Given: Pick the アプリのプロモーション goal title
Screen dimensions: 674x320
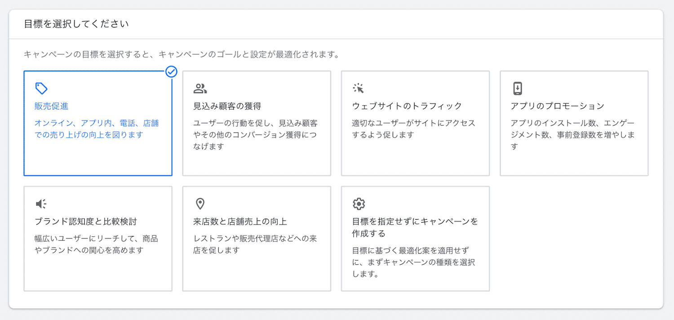Looking at the screenshot, I should click(557, 107).
